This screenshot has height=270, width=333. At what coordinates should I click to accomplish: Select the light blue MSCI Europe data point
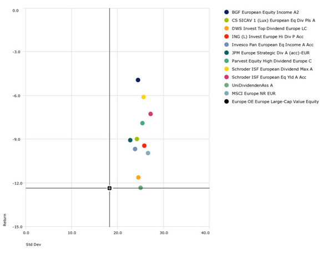point(148,153)
